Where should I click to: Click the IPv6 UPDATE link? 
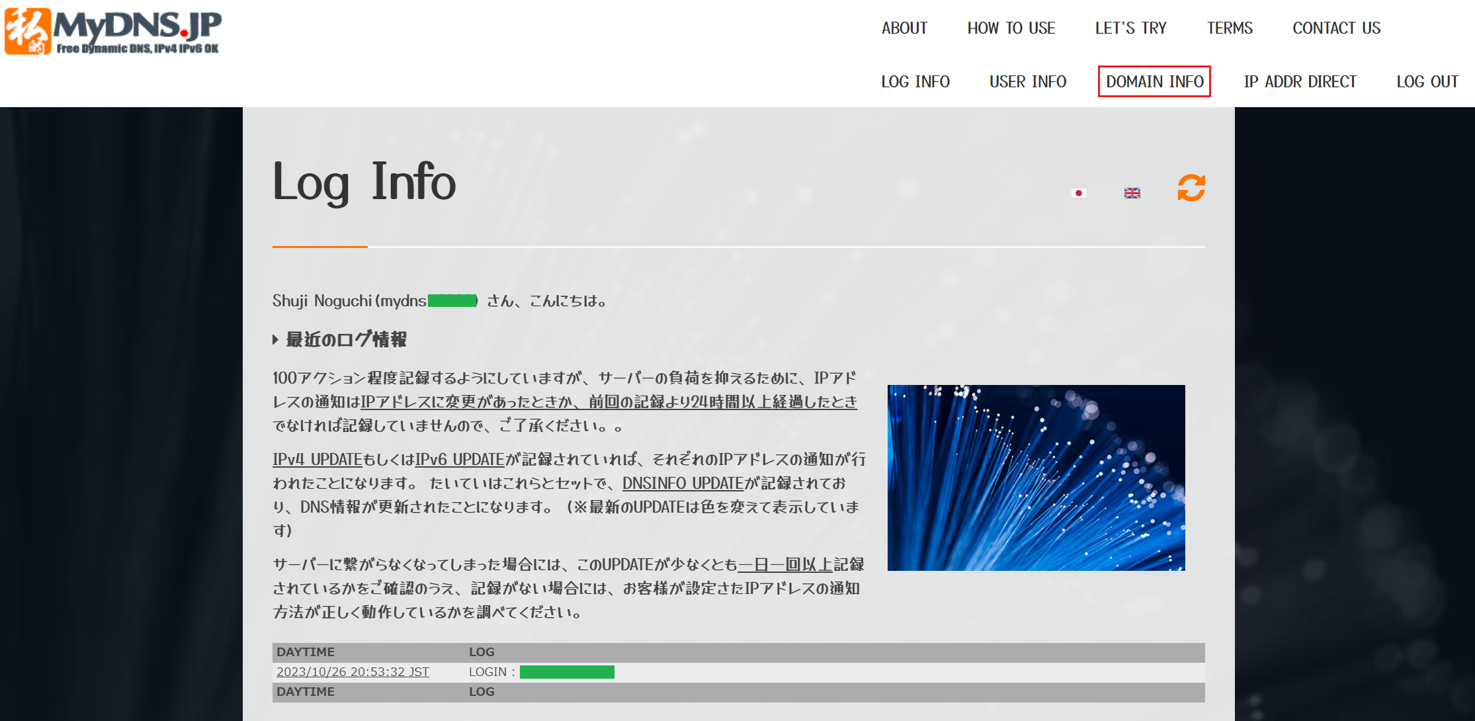[459, 459]
